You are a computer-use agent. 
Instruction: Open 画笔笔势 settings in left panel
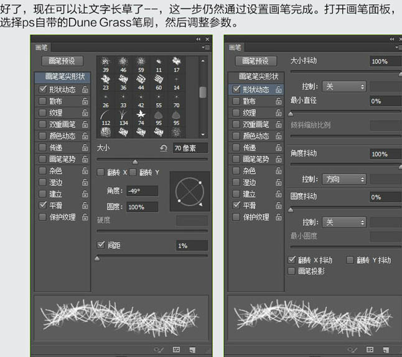pyautogui.click(x=62, y=159)
